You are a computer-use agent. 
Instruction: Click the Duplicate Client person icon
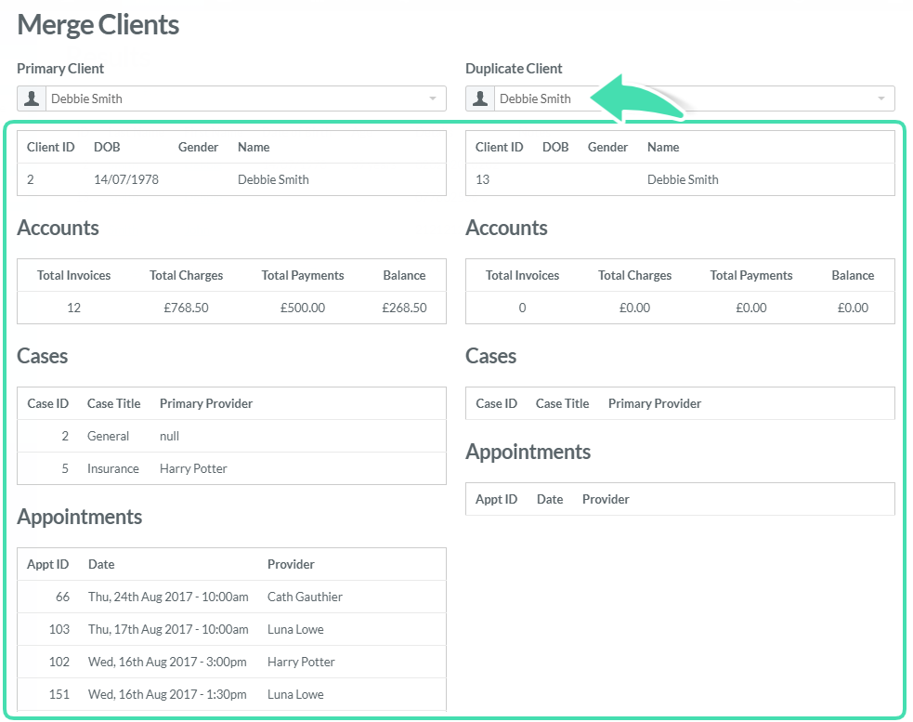coord(480,98)
